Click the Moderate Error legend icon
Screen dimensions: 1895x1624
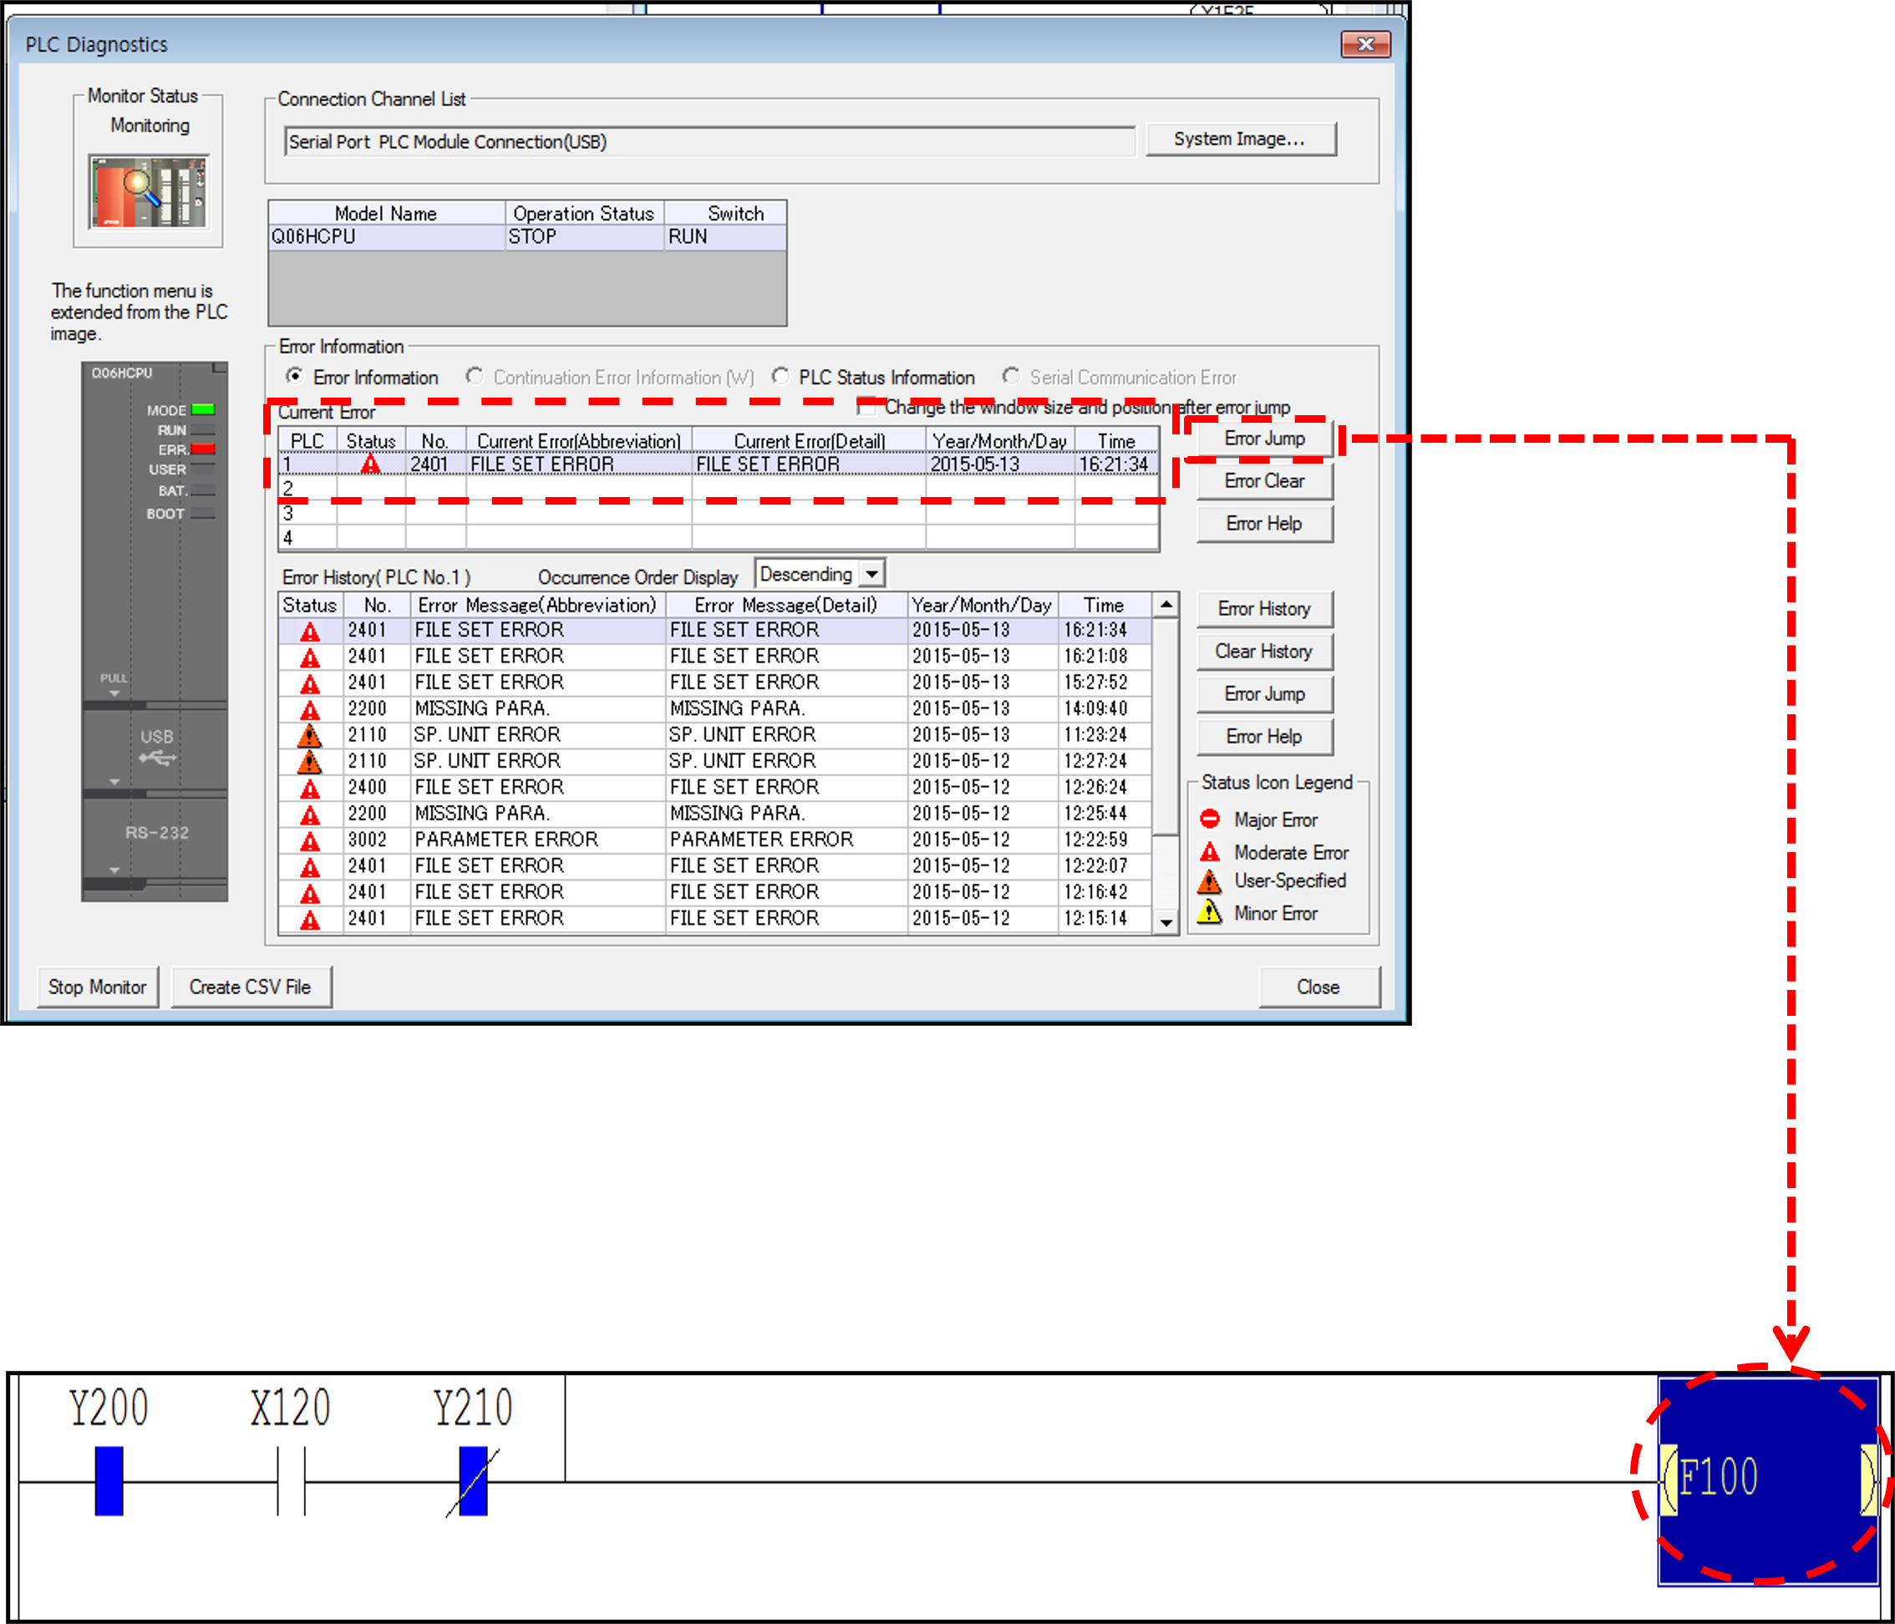coord(1210,851)
